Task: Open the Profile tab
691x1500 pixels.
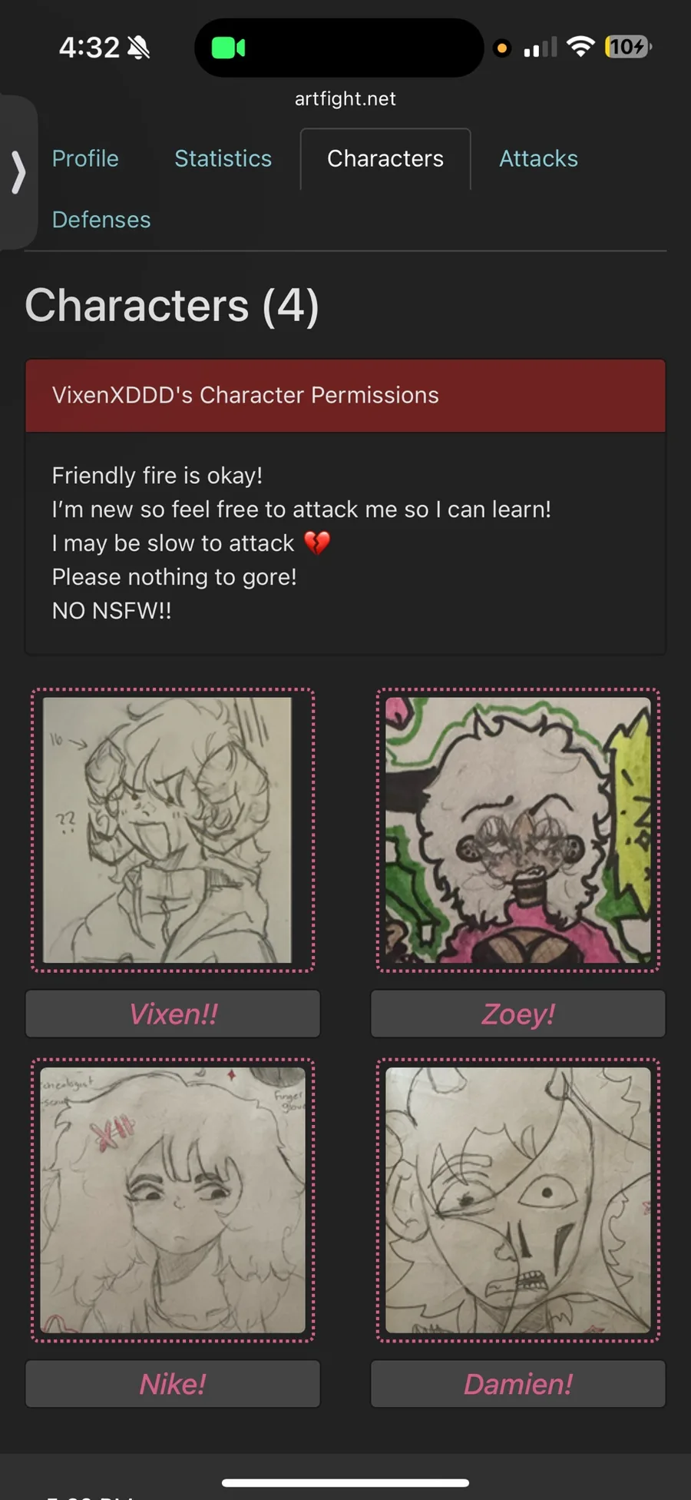Action: (x=85, y=158)
